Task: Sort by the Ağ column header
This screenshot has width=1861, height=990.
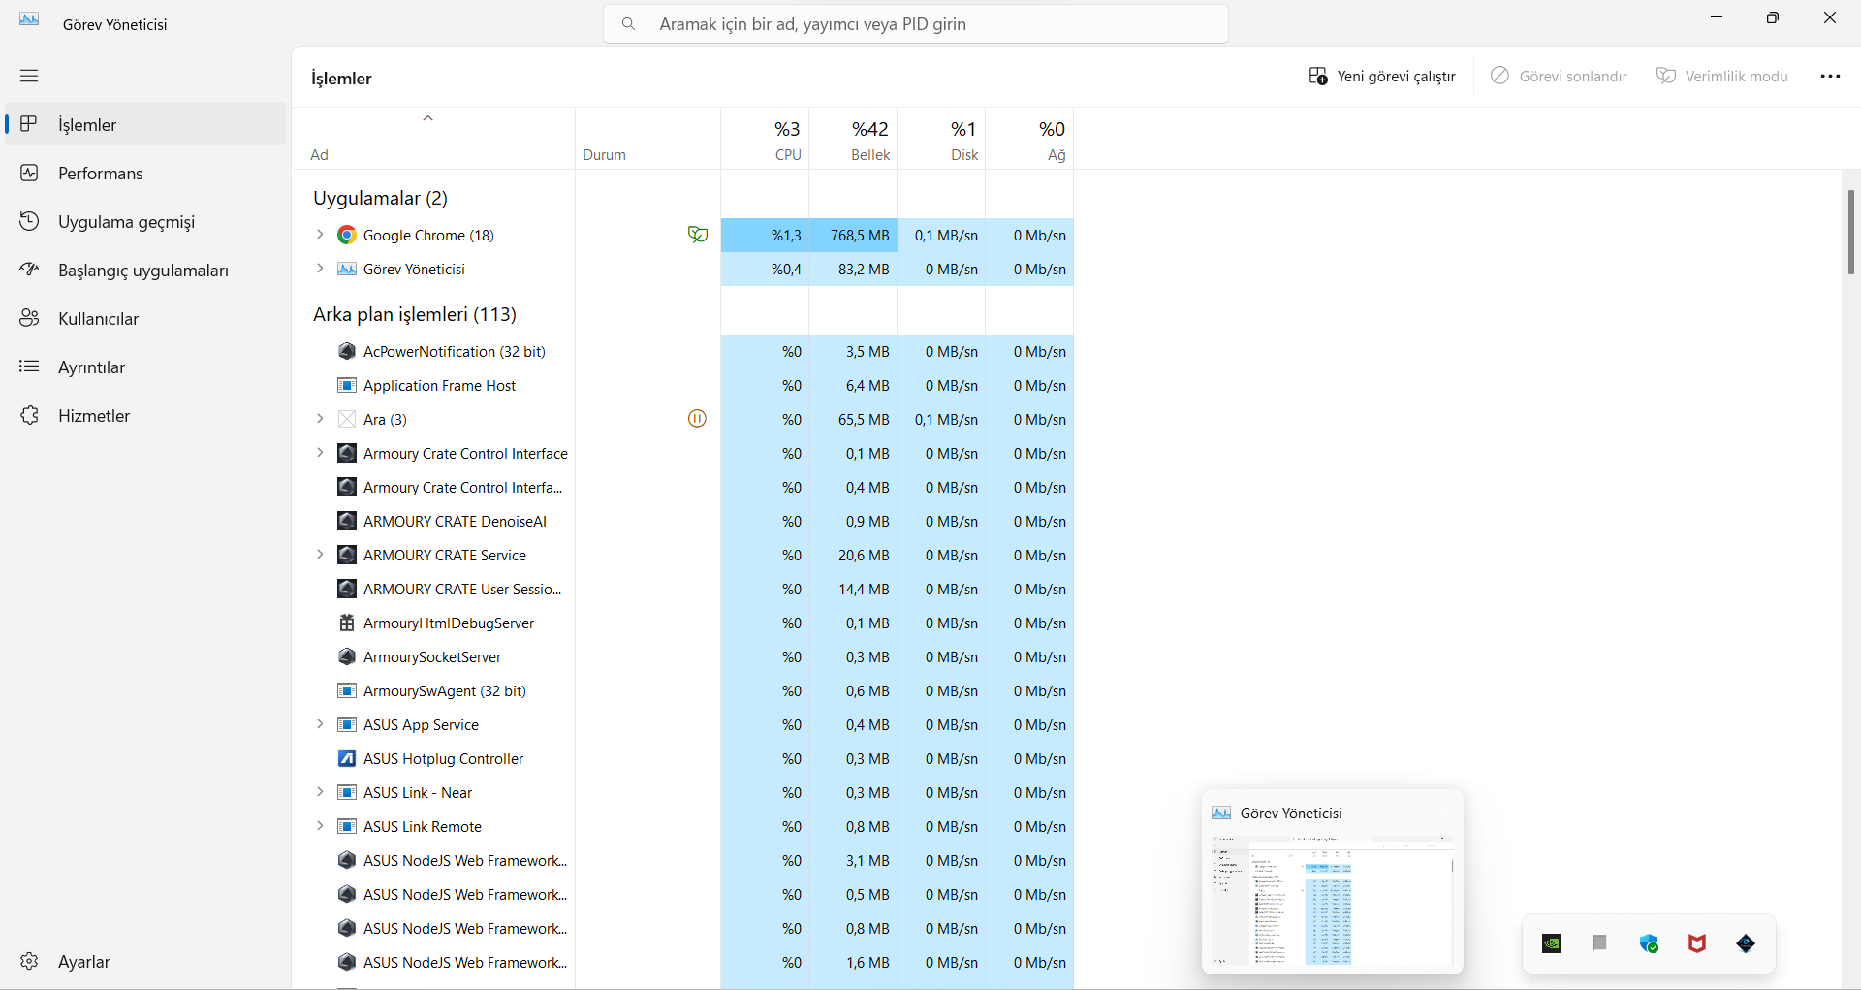Action: pyautogui.click(x=1029, y=139)
